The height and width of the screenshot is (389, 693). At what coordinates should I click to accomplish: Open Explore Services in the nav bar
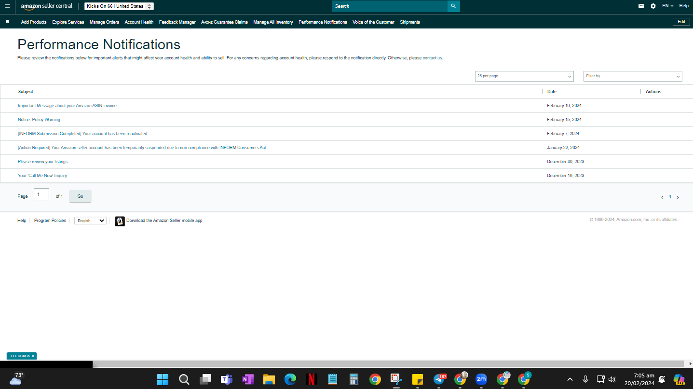68,22
